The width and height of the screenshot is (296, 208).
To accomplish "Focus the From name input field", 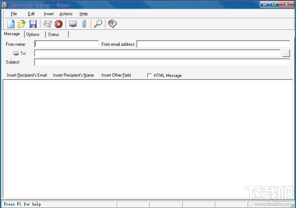I will (x=67, y=44).
